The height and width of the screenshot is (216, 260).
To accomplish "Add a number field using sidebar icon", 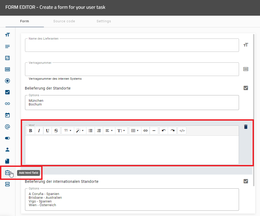I will tap(7, 69).
